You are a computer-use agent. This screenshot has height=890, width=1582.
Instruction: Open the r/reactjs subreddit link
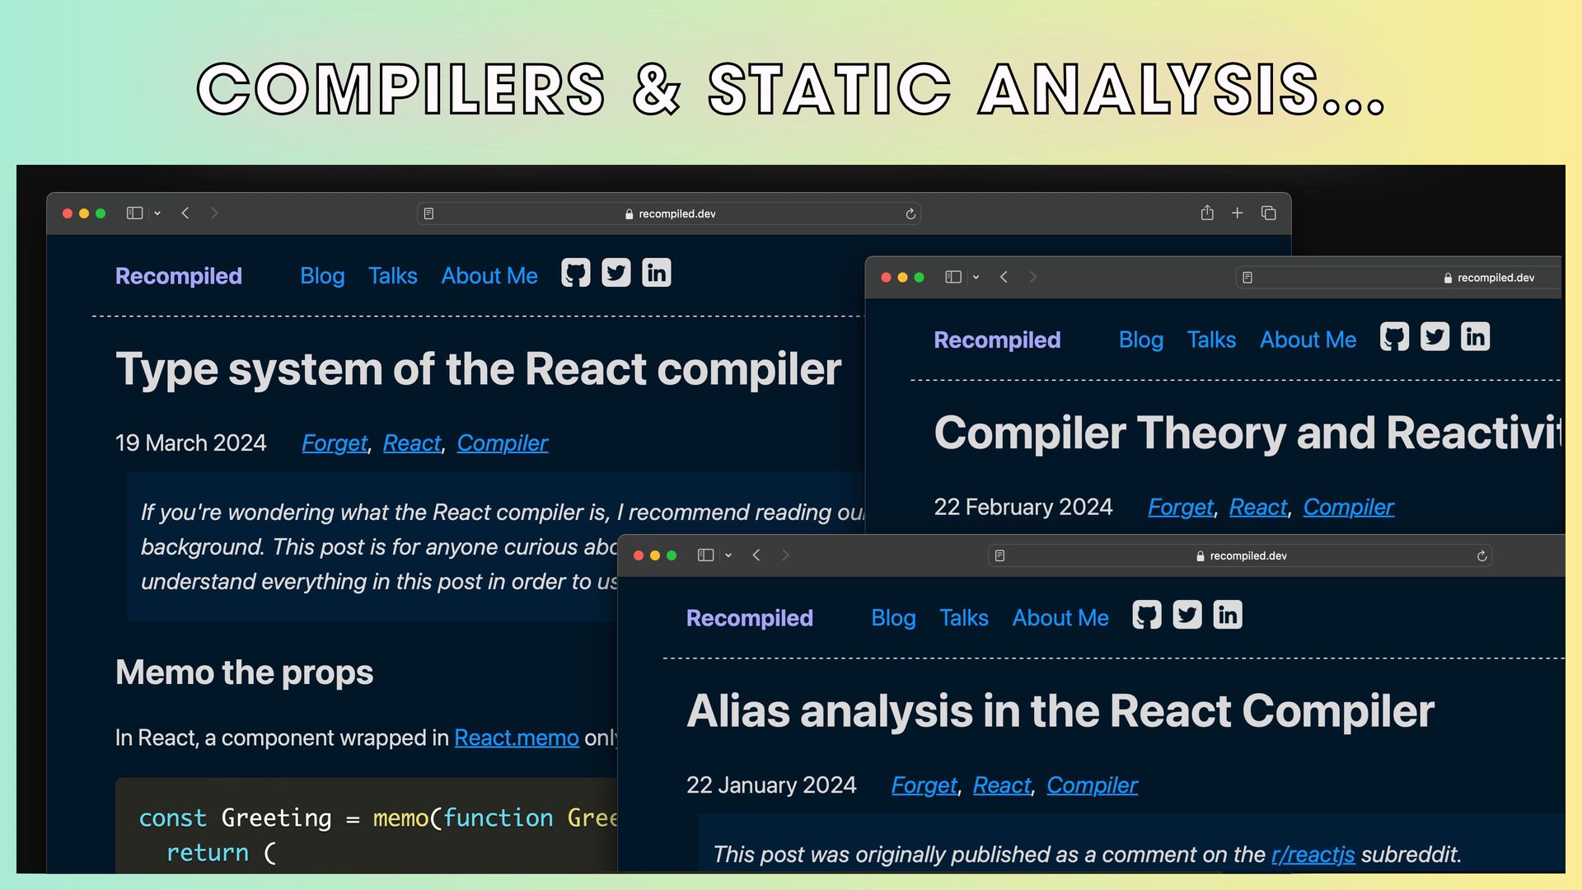pos(1313,855)
